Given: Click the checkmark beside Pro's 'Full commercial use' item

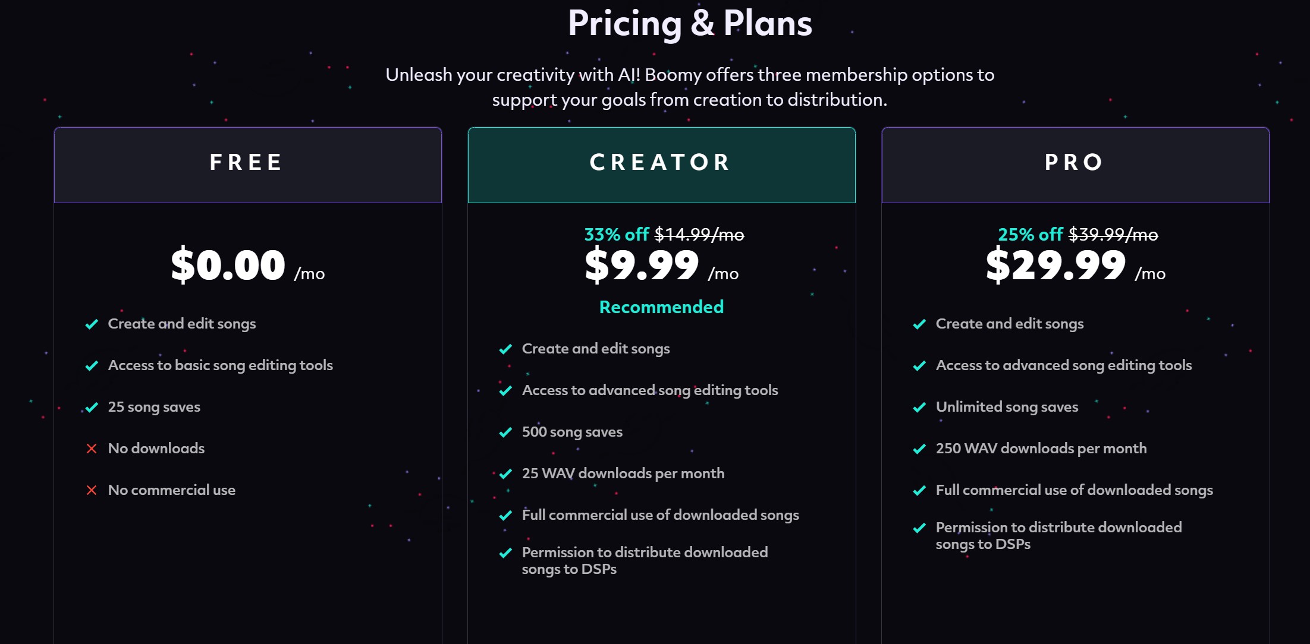Looking at the screenshot, I should 919,491.
